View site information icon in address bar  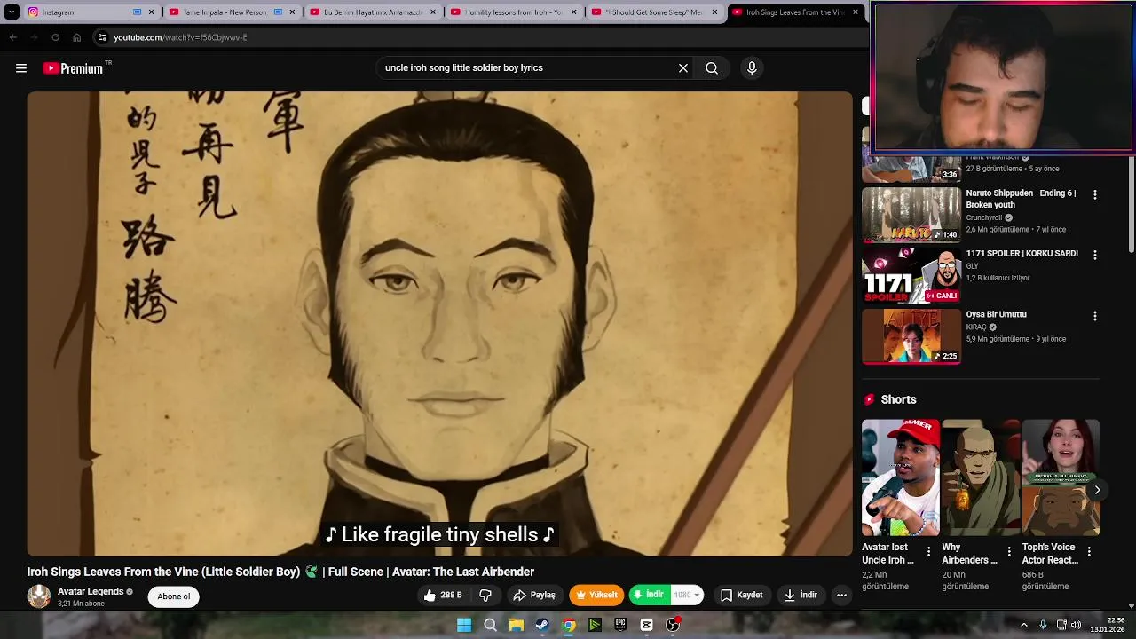point(102,37)
